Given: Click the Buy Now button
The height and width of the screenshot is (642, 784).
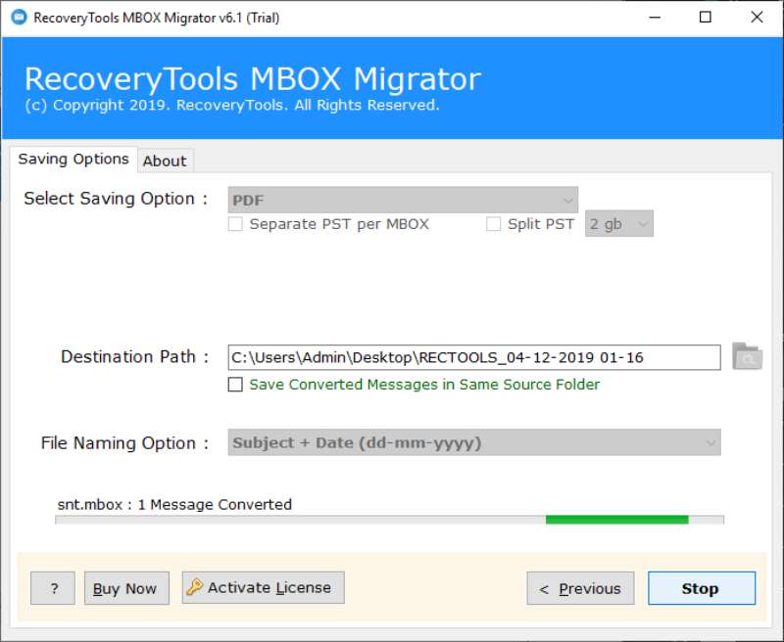Looking at the screenshot, I should (126, 588).
